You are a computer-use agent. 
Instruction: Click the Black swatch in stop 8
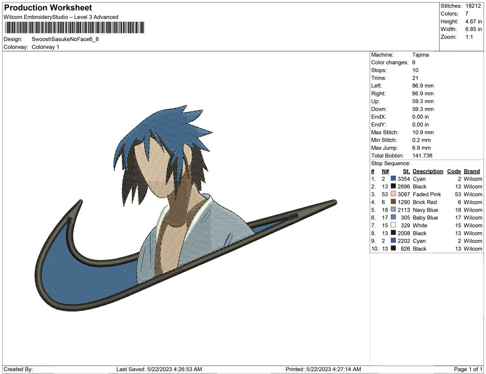(x=393, y=233)
